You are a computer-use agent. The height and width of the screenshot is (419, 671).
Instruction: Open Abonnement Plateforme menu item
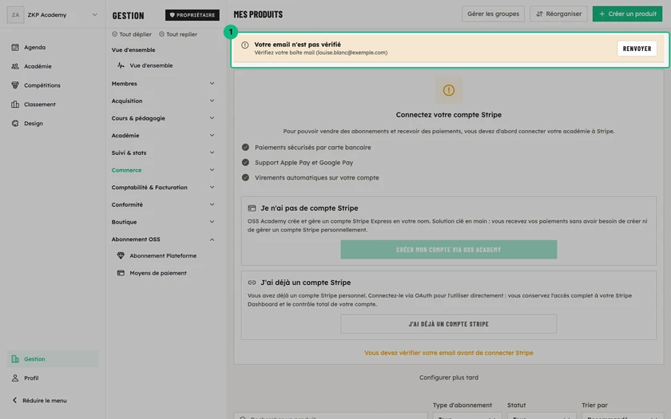tap(163, 255)
